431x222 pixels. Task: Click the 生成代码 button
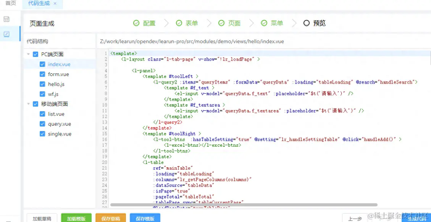click(x=416, y=218)
